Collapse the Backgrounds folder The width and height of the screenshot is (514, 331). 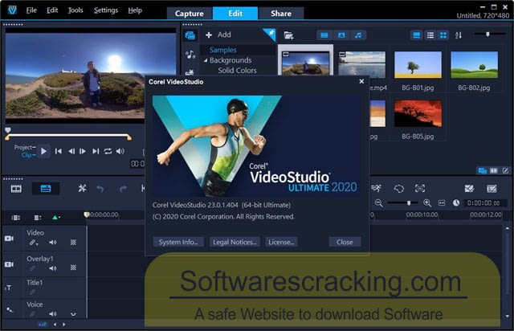click(x=206, y=60)
